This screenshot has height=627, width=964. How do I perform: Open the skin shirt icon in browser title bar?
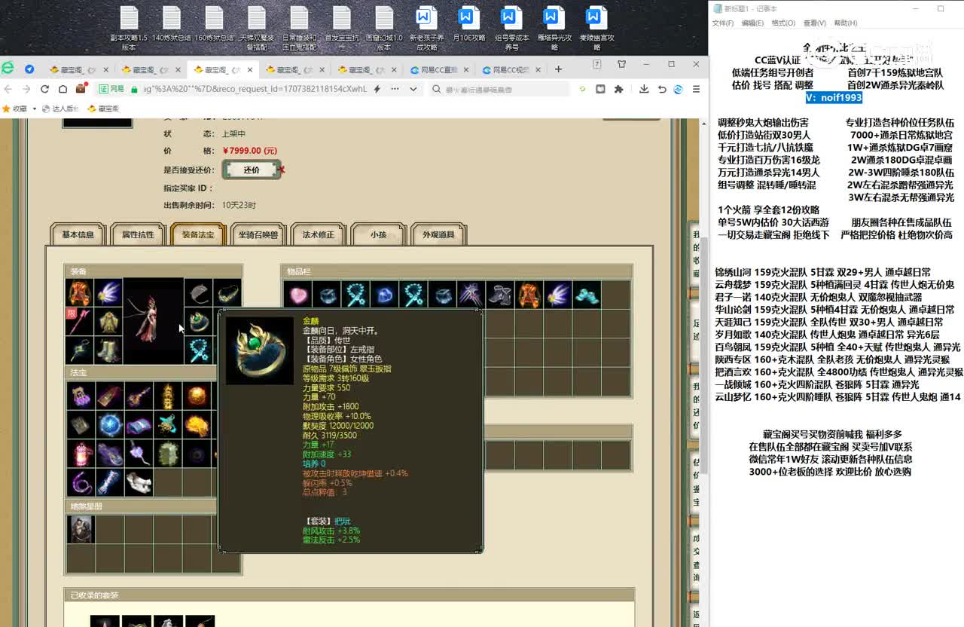tap(621, 64)
